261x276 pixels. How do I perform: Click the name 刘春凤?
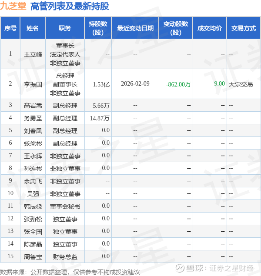coord(33,131)
